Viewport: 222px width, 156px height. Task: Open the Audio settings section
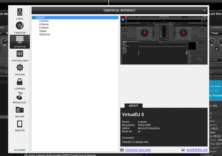click(x=20, y=14)
